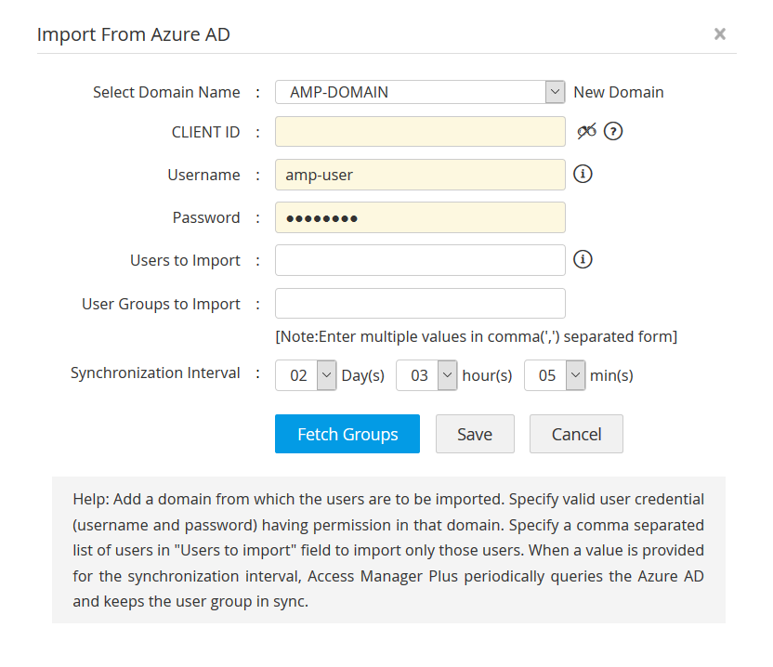Click the Username field containing amp-user
This screenshot has width=773, height=667.
click(420, 175)
